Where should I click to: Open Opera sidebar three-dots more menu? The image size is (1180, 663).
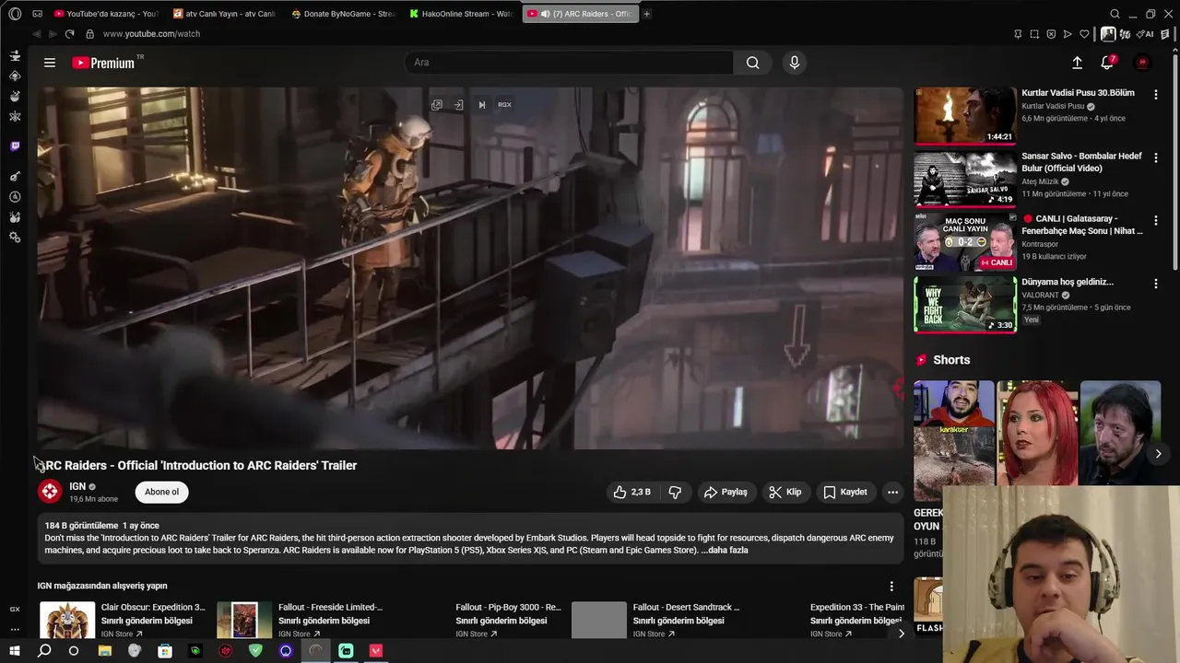pos(15,630)
